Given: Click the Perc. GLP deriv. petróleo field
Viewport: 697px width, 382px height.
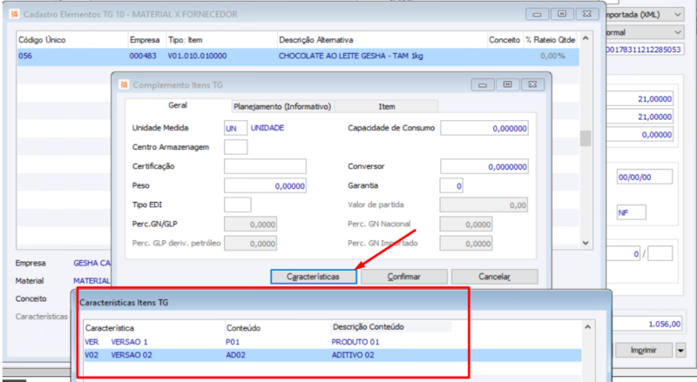Looking at the screenshot, I should (250, 244).
